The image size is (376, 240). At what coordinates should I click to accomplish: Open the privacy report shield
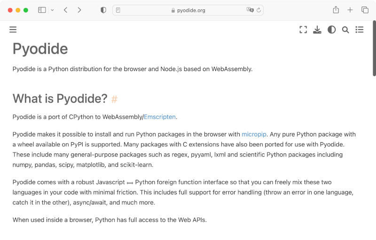pyautogui.click(x=103, y=10)
